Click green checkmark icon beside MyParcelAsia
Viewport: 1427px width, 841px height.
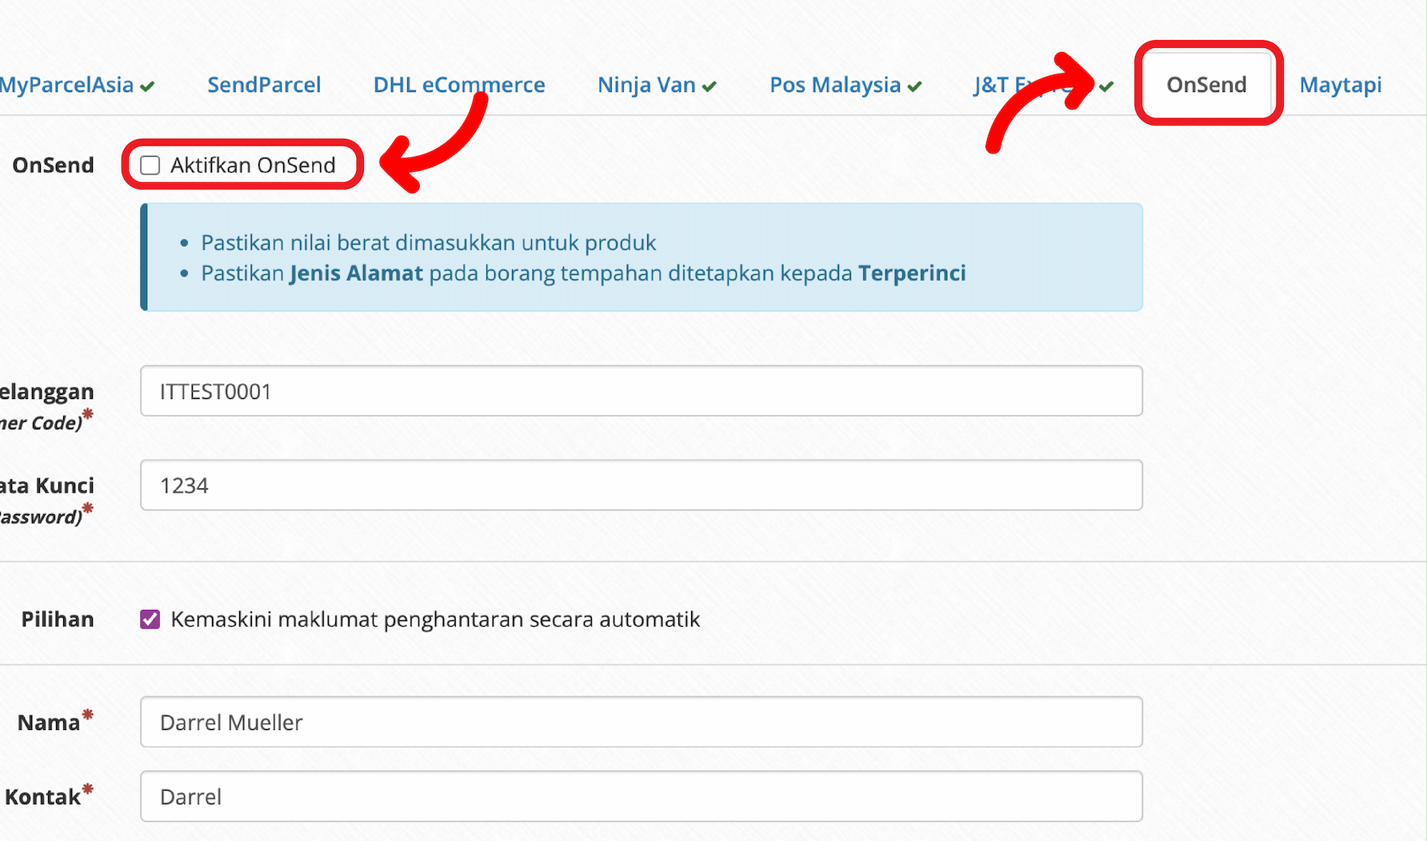[147, 86]
